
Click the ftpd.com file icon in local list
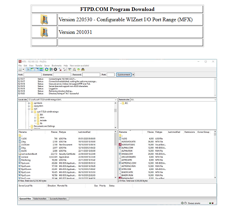click(x=20, y=163)
